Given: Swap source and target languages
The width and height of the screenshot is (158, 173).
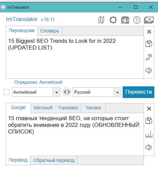Looking at the screenshot, I should [67, 92].
